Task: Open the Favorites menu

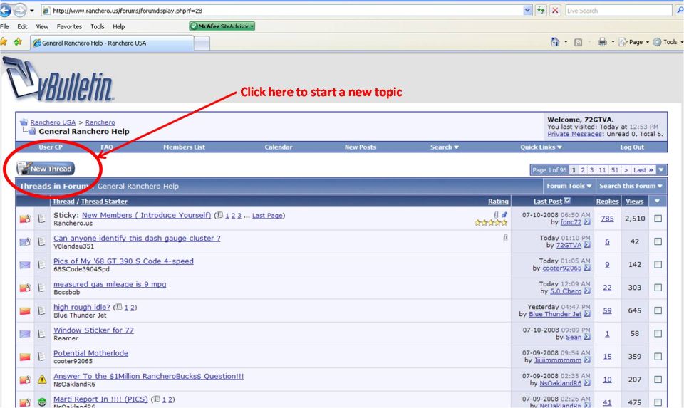Action: 69,26
